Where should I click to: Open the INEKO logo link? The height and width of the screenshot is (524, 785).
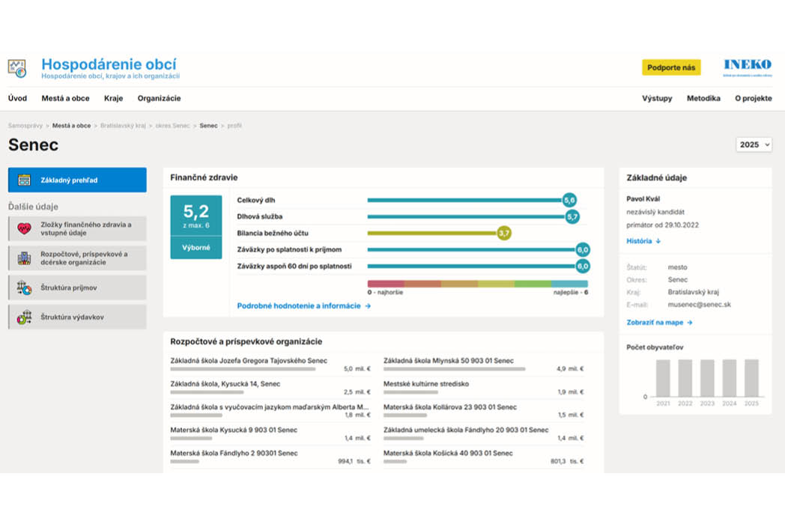tap(748, 67)
